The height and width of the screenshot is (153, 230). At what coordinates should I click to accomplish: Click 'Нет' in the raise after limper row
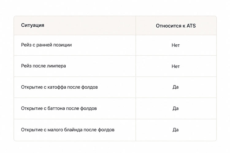(x=176, y=66)
